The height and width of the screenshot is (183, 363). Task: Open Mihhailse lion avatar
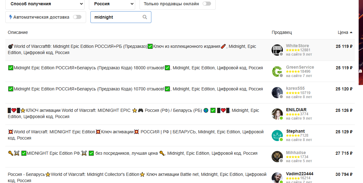[x=277, y=157]
